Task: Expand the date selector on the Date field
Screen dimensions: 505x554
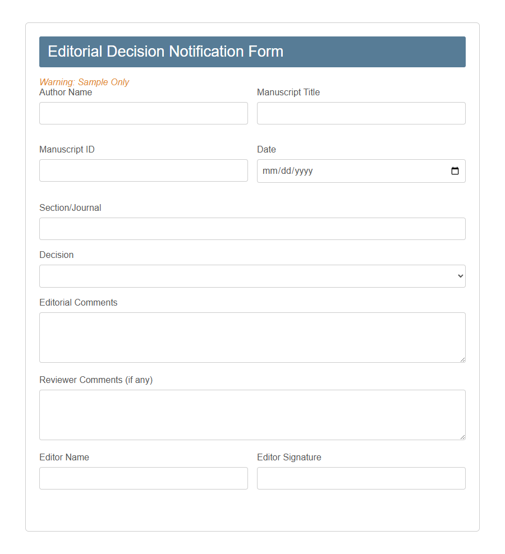Action: tap(454, 171)
